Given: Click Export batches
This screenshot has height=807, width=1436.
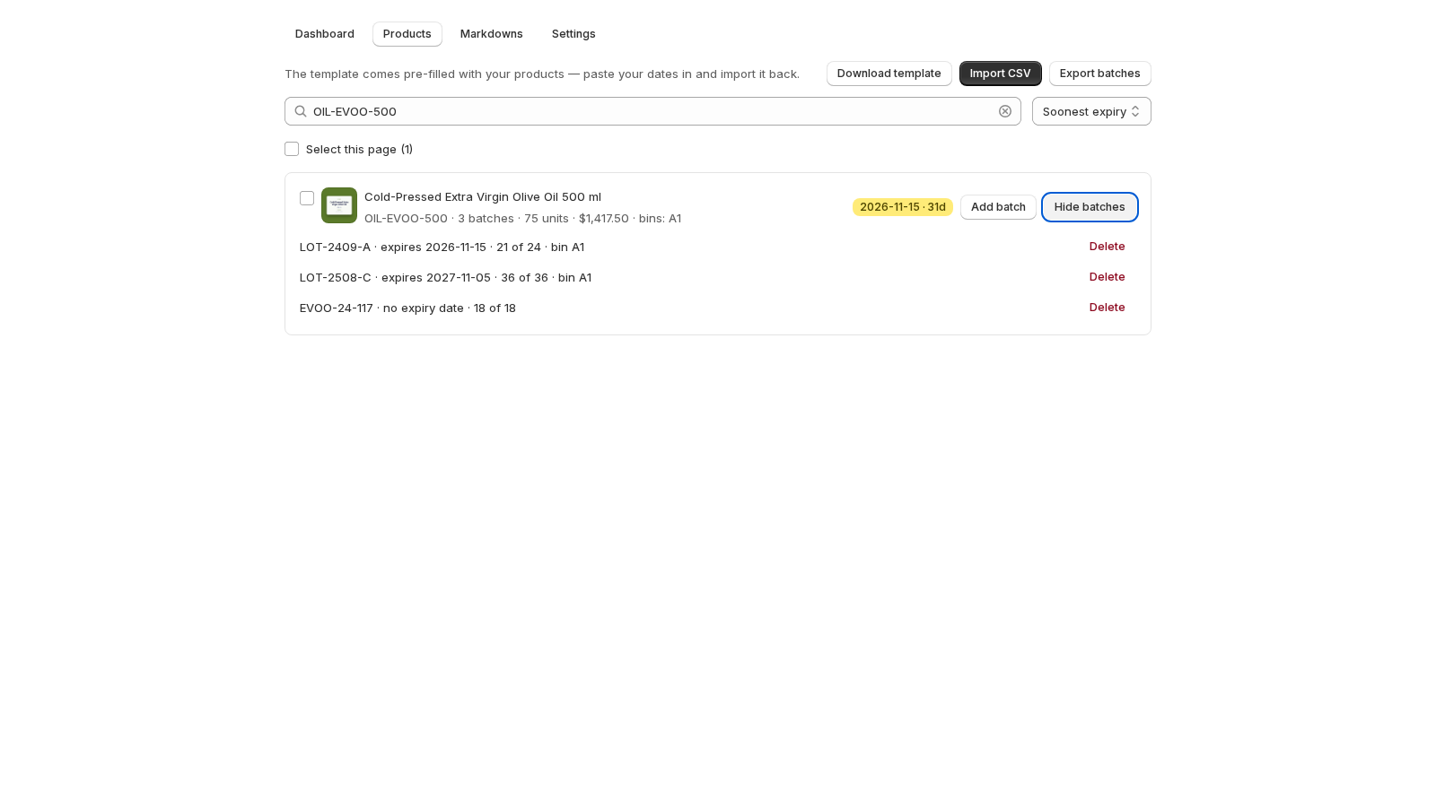Looking at the screenshot, I should [1100, 74].
